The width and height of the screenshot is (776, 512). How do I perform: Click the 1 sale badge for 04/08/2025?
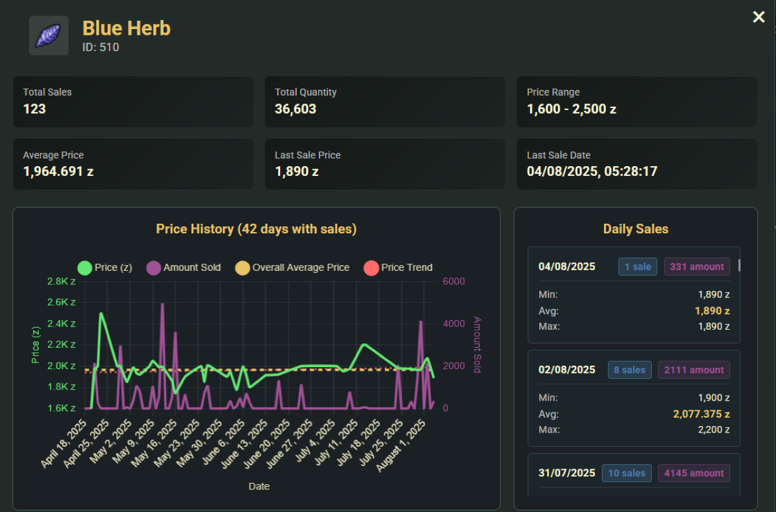point(638,266)
